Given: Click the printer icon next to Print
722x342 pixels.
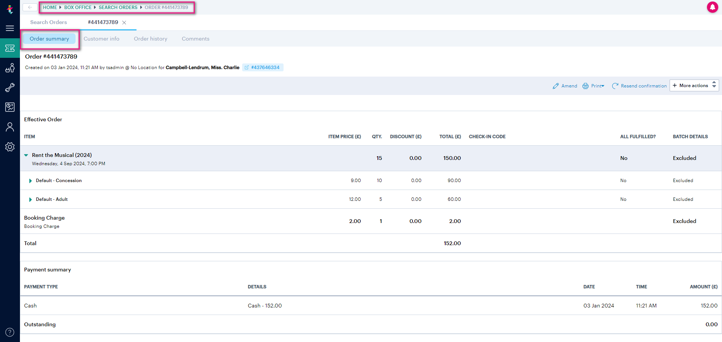Looking at the screenshot, I should click(585, 86).
